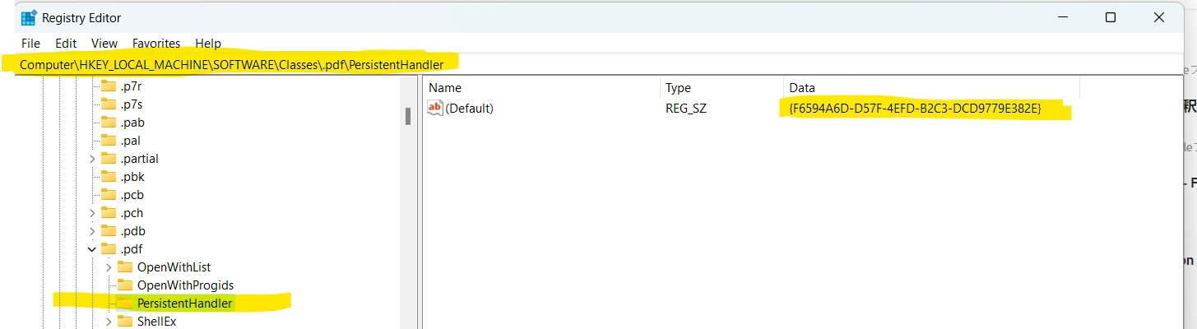Click the tree pane vertical scrollbar thumb
1197x329 pixels.
408,116
